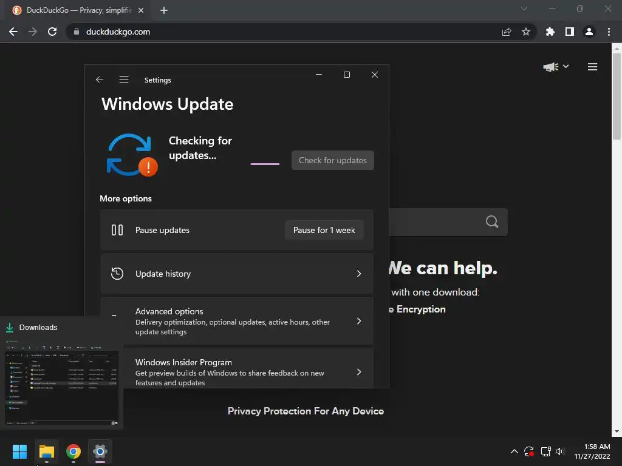Click the site lock icon
The image size is (622, 466).
pyautogui.click(x=77, y=32)
